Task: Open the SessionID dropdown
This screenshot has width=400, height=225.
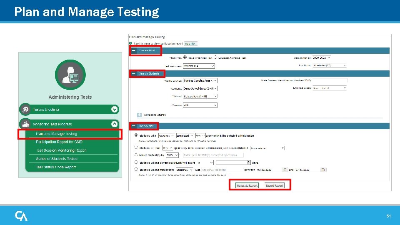Action: (x=185, y=170)
